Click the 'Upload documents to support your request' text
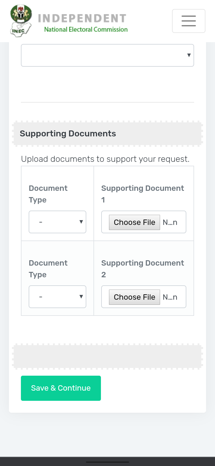Viewport: 215px width, 466px height. coord(105,159)
